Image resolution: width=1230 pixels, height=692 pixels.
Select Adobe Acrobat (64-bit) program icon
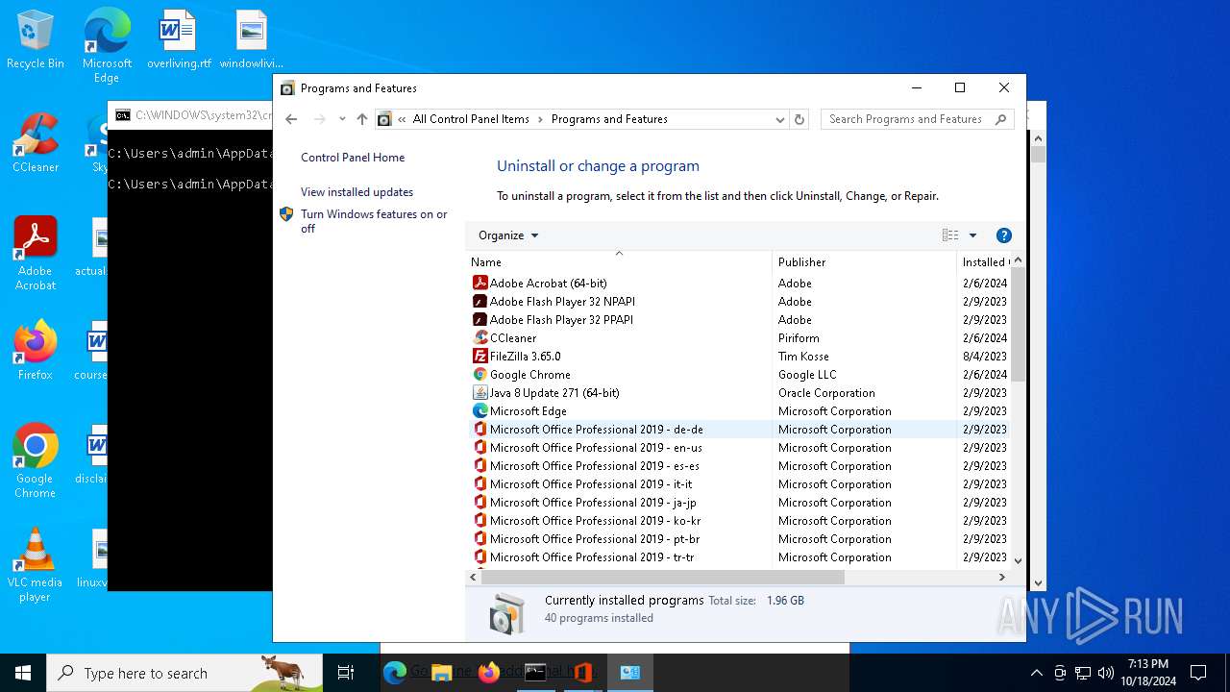pos(480,283)
